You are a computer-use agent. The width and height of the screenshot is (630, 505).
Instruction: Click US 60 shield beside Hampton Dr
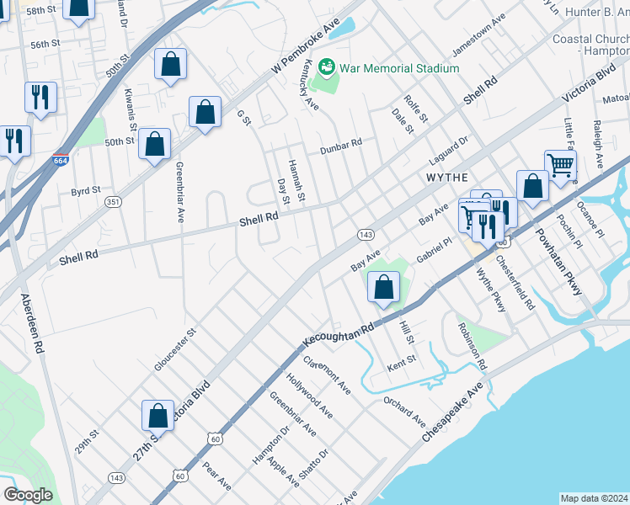[216, 439]
